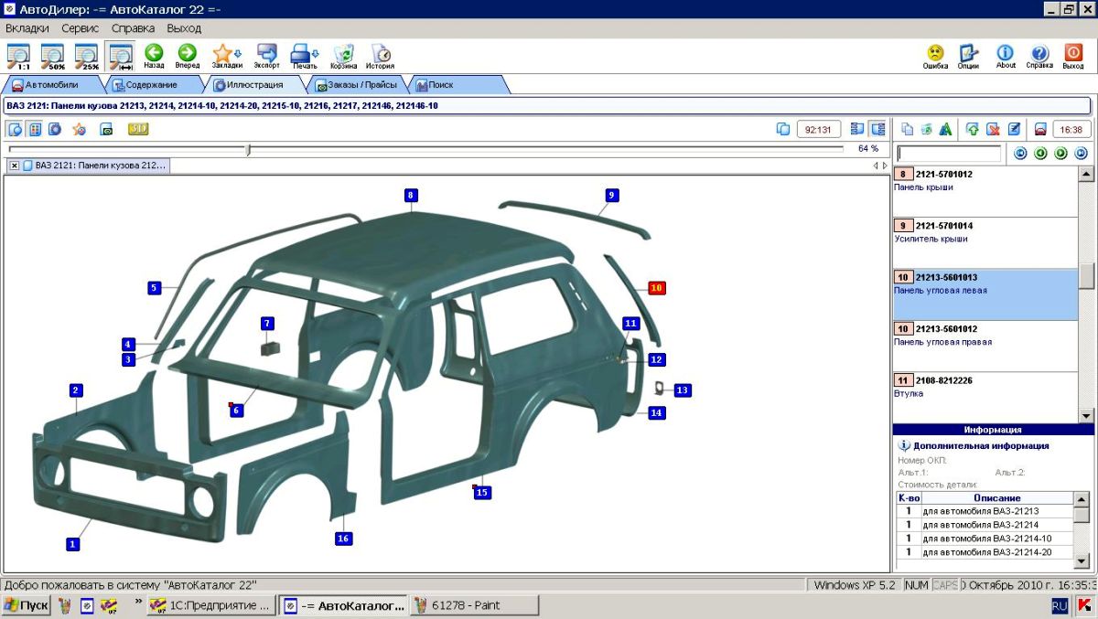
Task: Open the Сервис menu
Action: 80,28
